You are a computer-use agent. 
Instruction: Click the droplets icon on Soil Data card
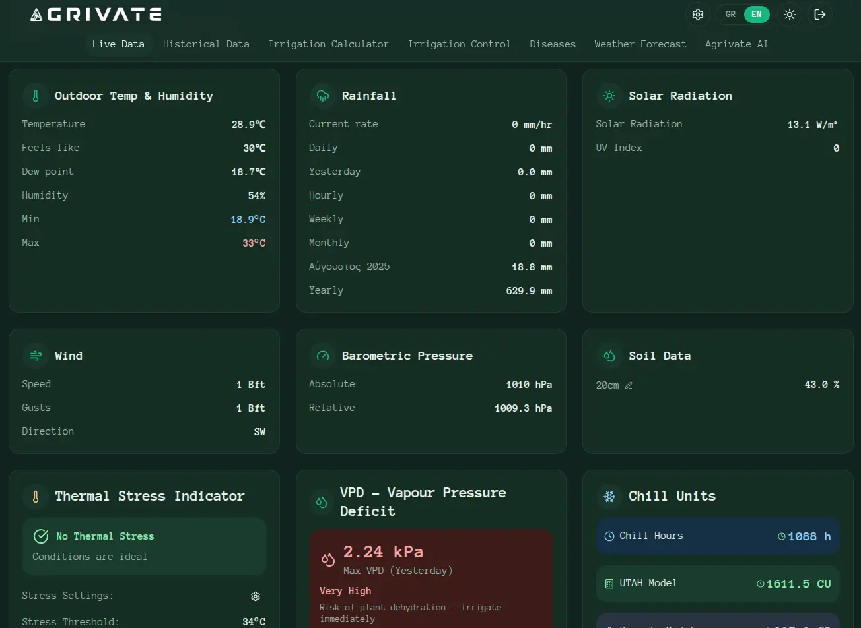tap(609, 356)
